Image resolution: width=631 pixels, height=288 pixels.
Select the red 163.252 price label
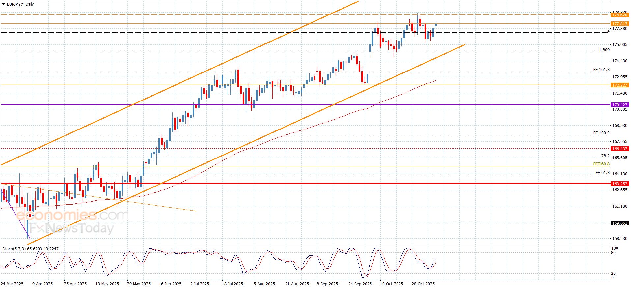(x=619, y=184)
